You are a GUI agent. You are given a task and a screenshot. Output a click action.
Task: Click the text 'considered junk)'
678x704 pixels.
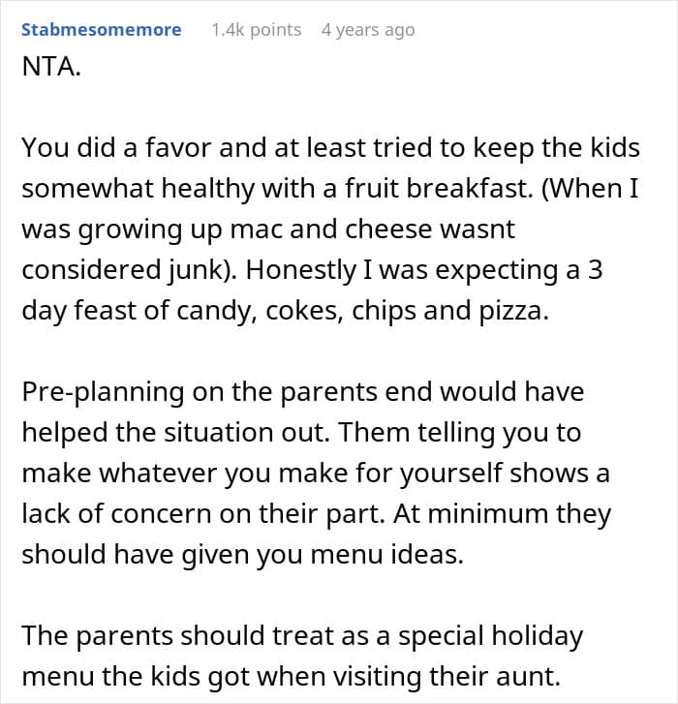pyautogui.click(x=130, y=270)
